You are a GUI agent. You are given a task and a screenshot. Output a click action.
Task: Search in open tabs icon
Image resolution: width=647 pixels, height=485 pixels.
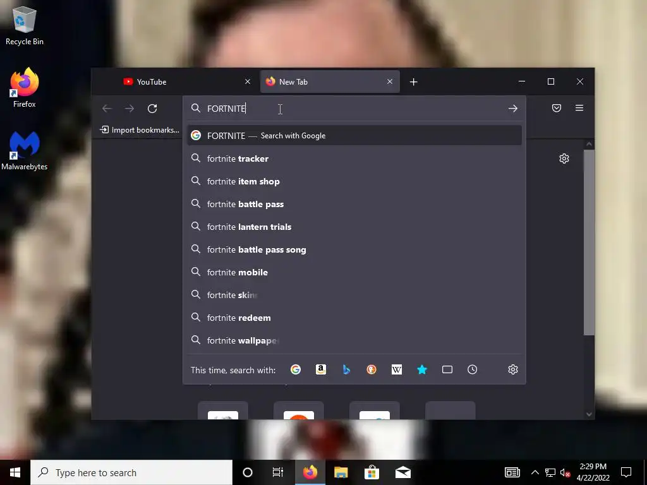[447, 369]
